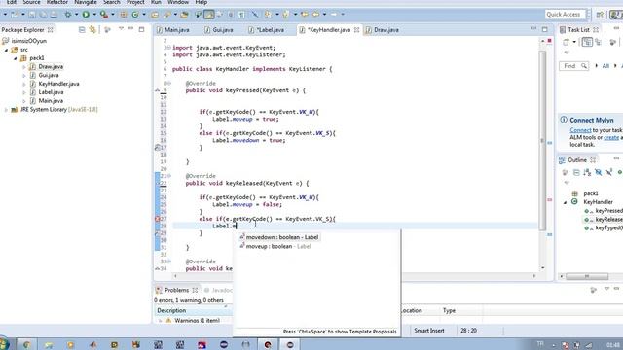Open the Project menu

[135, 2]
